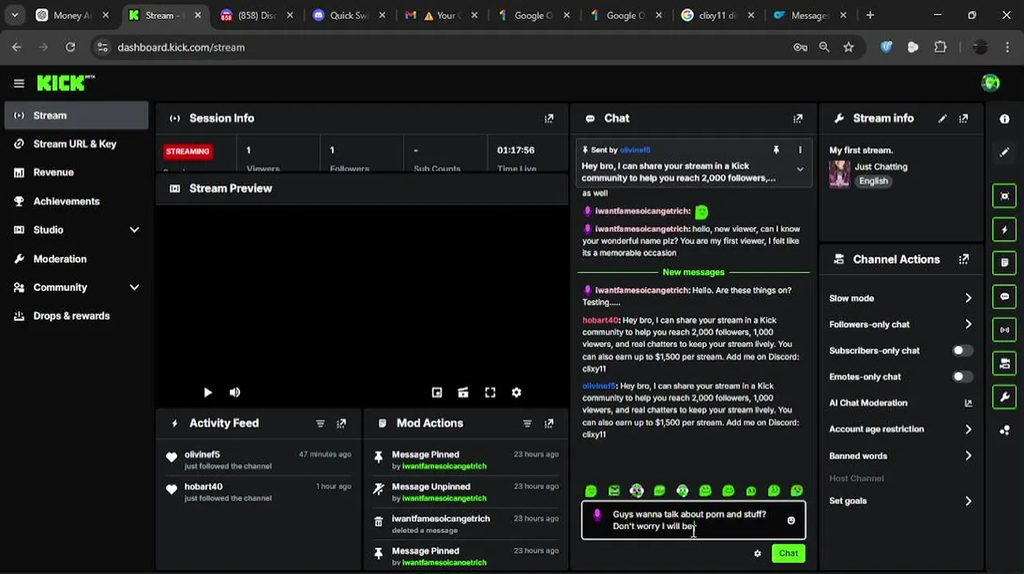
Task: Open Stream URL & Key page
Action: [75, 144]
